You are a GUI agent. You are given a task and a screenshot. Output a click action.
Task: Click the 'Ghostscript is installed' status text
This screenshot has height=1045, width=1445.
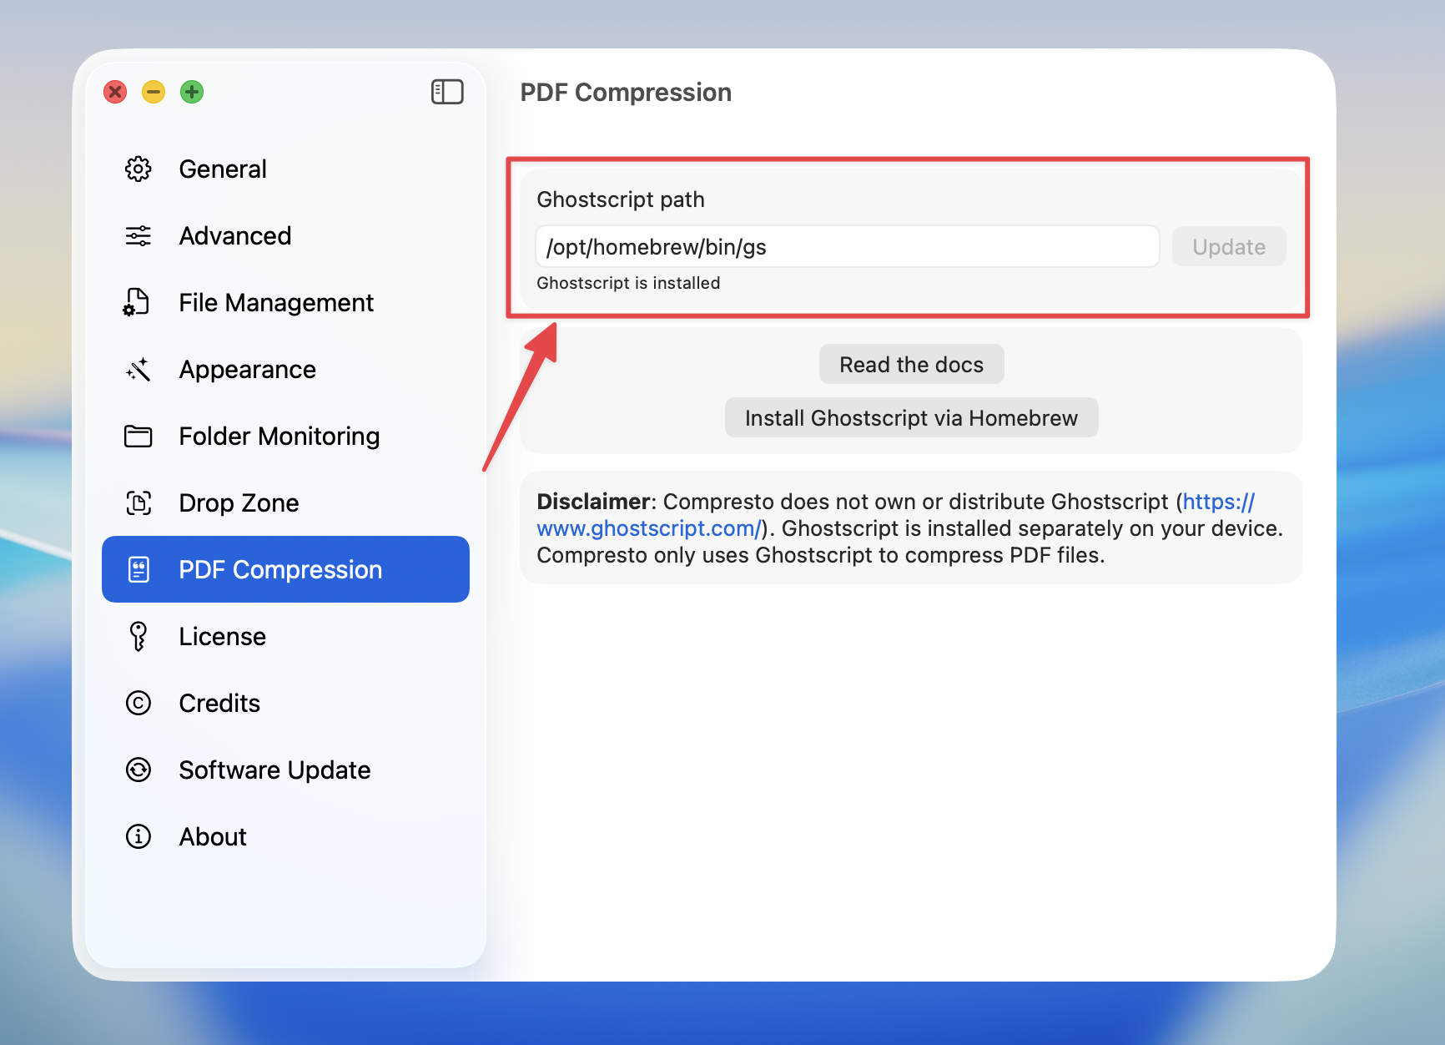pos(628,283)
